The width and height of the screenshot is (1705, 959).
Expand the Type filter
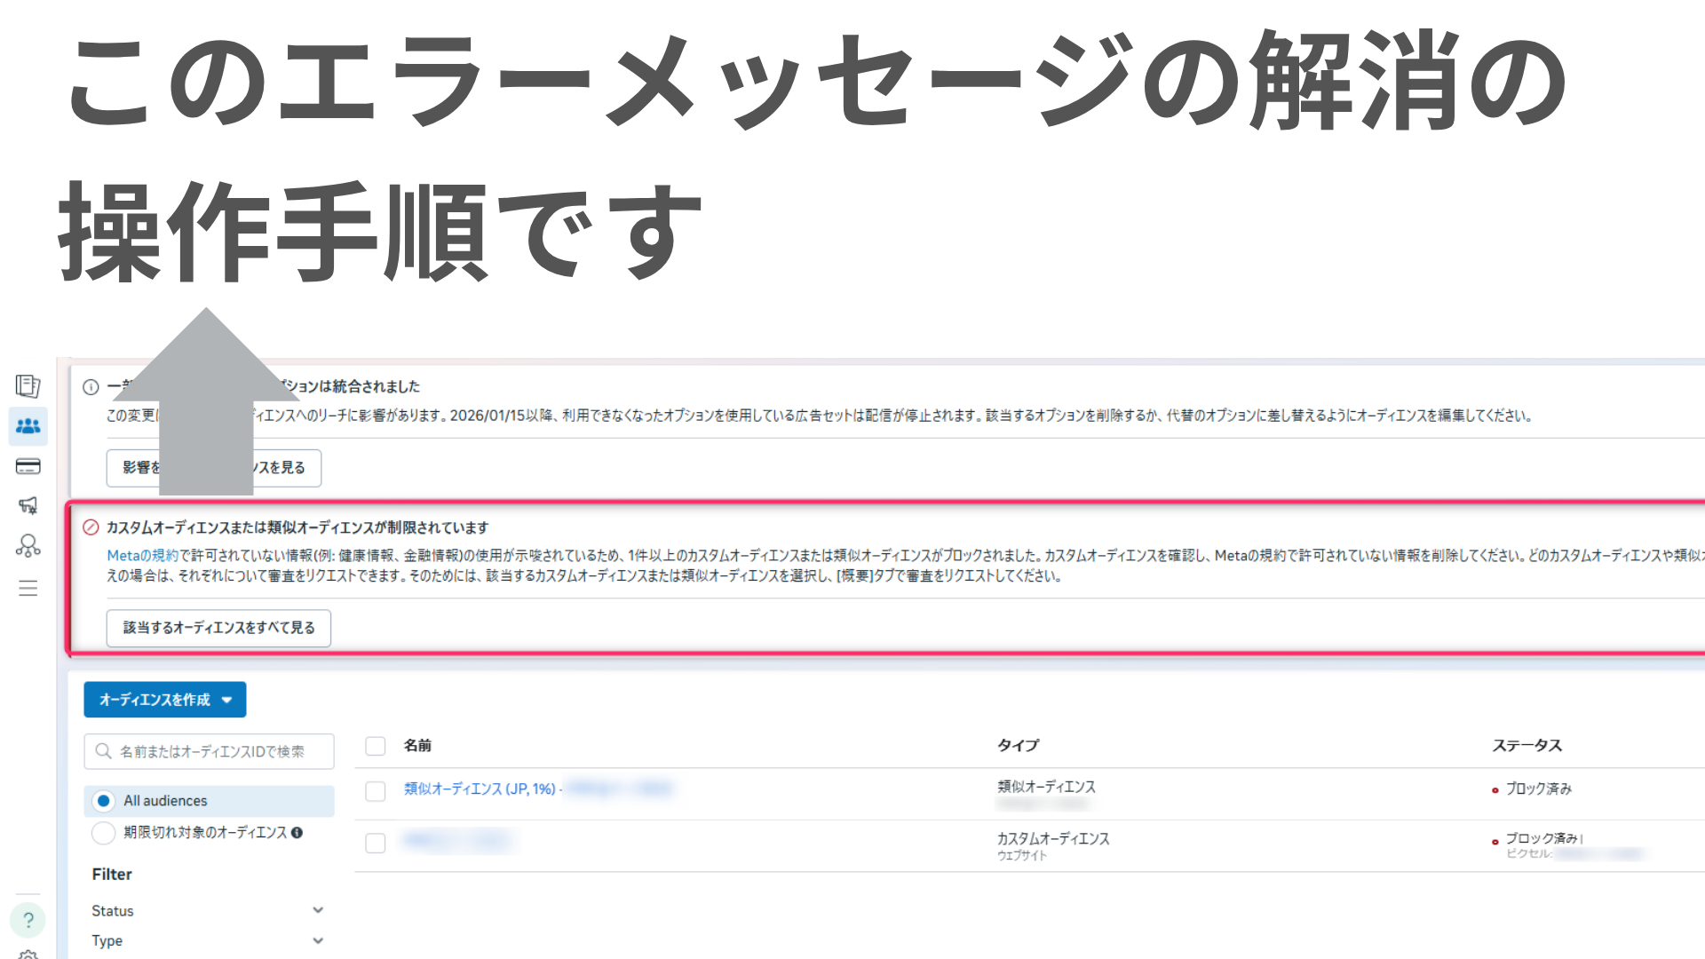[x=317, y=940]
